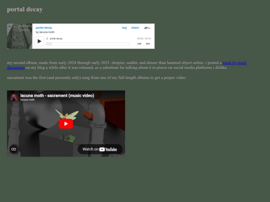Image resolution: width=270 pixels, height=202 pixels.
Task: Skip to next track in Bandcamp player
Action: [148, 44]
